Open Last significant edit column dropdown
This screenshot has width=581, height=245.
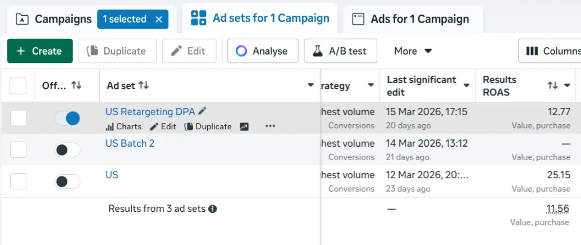466,85
